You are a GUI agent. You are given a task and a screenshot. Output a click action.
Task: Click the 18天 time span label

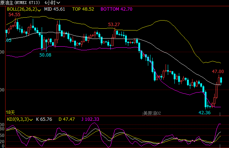10,112
